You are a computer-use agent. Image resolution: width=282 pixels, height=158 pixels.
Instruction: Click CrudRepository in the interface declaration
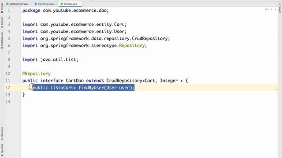point(124,81)
